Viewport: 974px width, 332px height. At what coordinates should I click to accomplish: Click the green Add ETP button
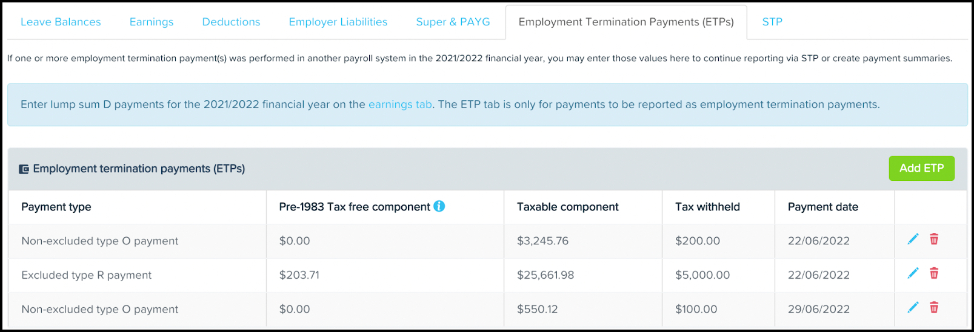(x=921, y=168)
